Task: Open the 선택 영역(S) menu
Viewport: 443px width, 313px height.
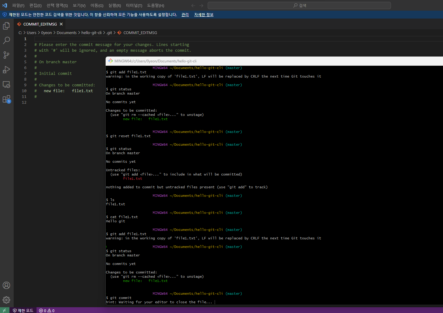Action: click(x=57, y=5)
